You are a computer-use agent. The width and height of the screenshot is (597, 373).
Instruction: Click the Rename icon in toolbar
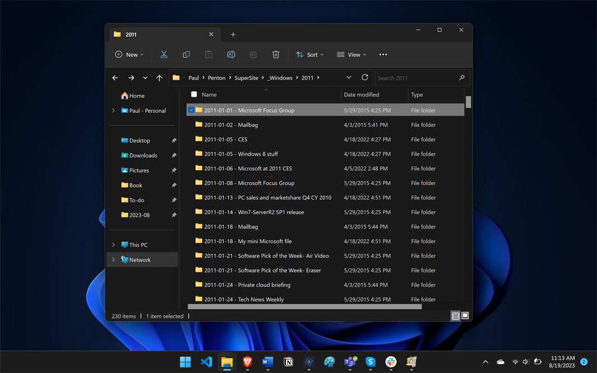[231, 55]
